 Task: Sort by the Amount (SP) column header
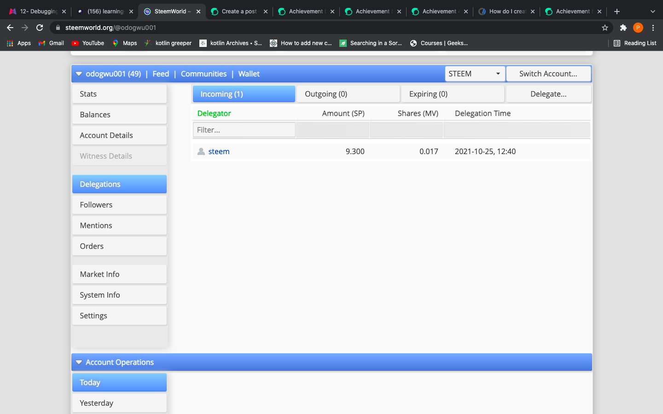343,113
